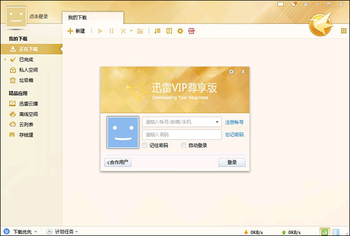Click the upload speed 0KB/s indicator
The image size is (350, 236).
[x=291, y=232]
